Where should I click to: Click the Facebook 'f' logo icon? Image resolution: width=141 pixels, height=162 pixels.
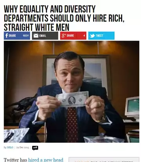[7, 36]
